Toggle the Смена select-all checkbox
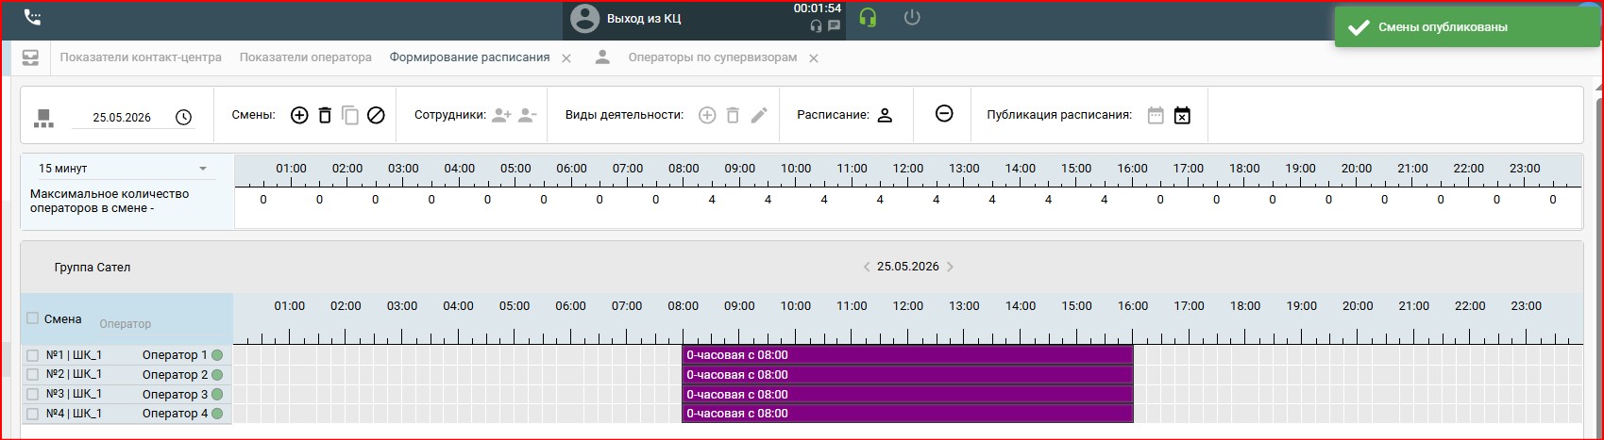This screenshot has height=440, width=1604. (32, 318)
